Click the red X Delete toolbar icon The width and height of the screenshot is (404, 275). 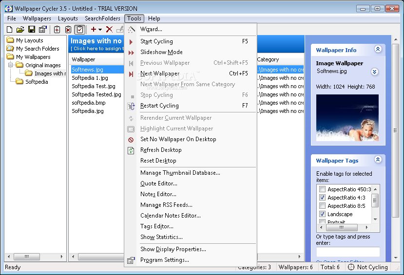click(110, 29)
